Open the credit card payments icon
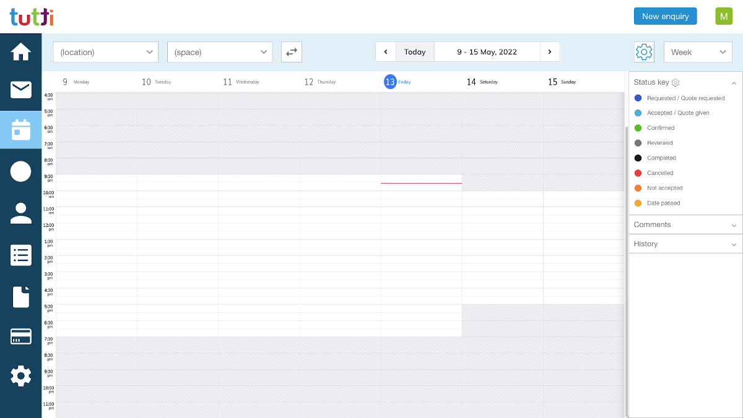The width and height of the screenshot is (743, 418). pos(20,336)
